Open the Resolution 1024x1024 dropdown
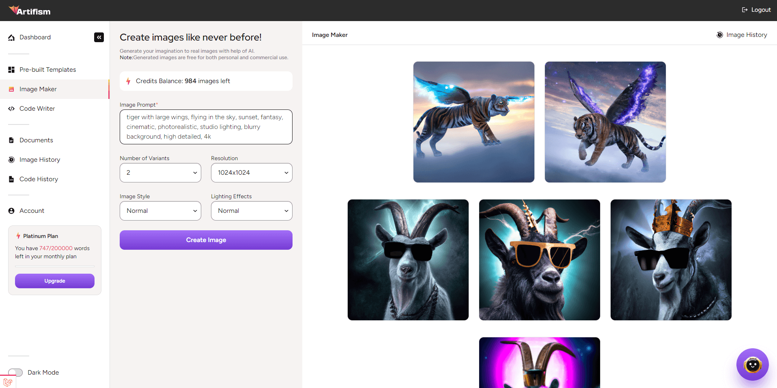 pos(252,173)
